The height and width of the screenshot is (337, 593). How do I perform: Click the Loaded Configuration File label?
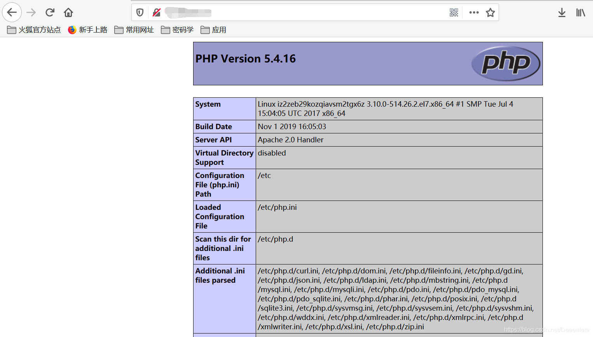[x=220, y=216]
